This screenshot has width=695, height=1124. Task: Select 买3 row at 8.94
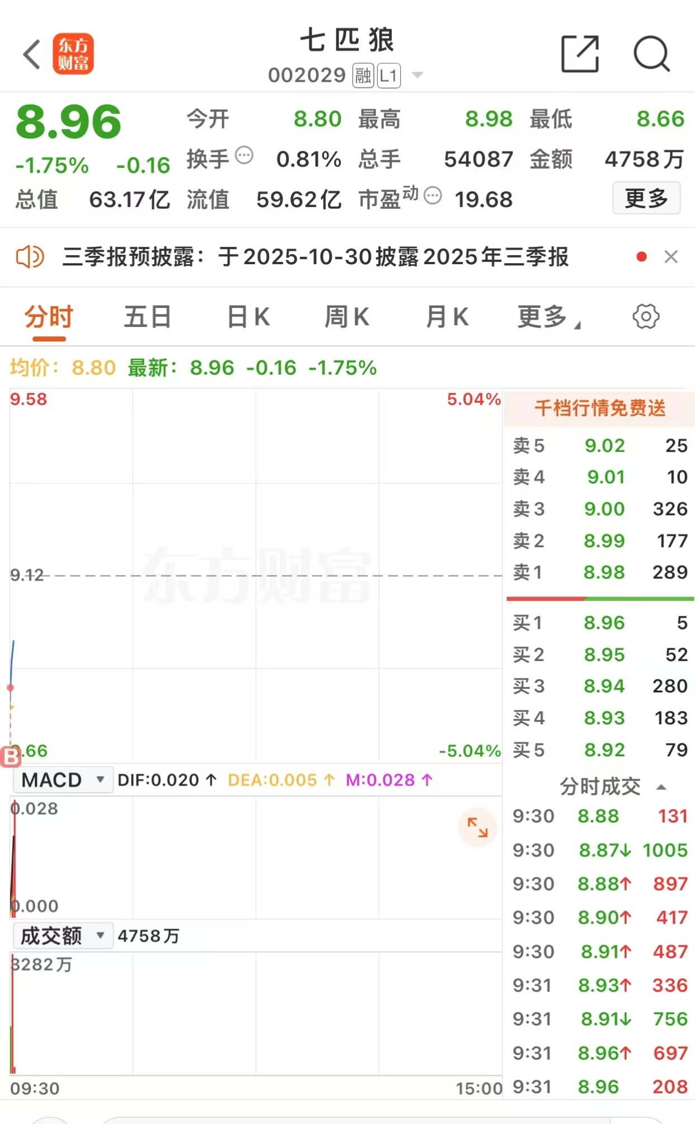coord(600,686)
